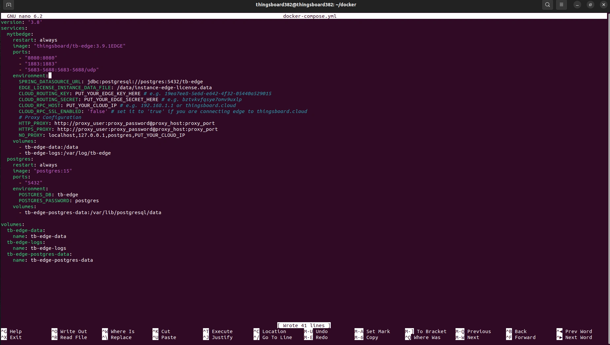Screen dimensions: 610x345
Task: Place cursor on PUT_YOUR_EDGE_KEY_HERE value
Action: point(108,94)
